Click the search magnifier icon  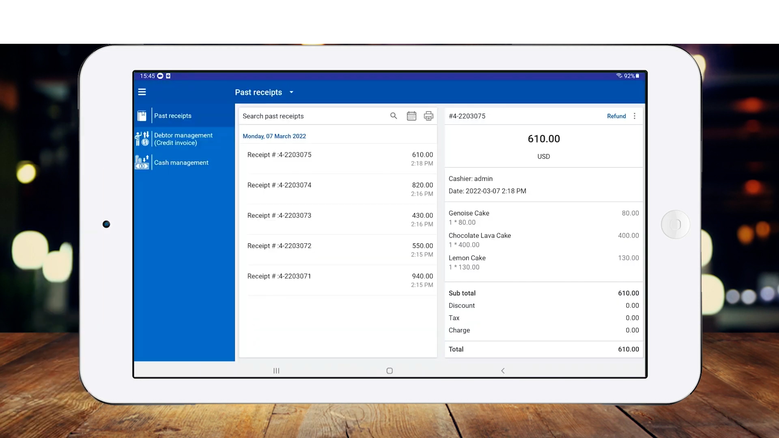[393, 116]
